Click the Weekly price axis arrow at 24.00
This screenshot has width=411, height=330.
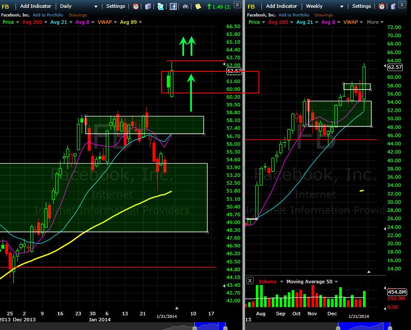coord(385,229)
